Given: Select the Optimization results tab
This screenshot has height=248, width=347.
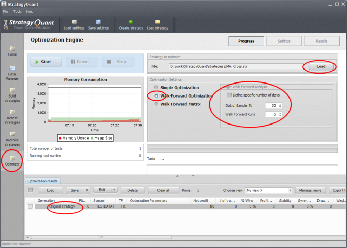Looking at the screenshot, I should coord(42,181).
